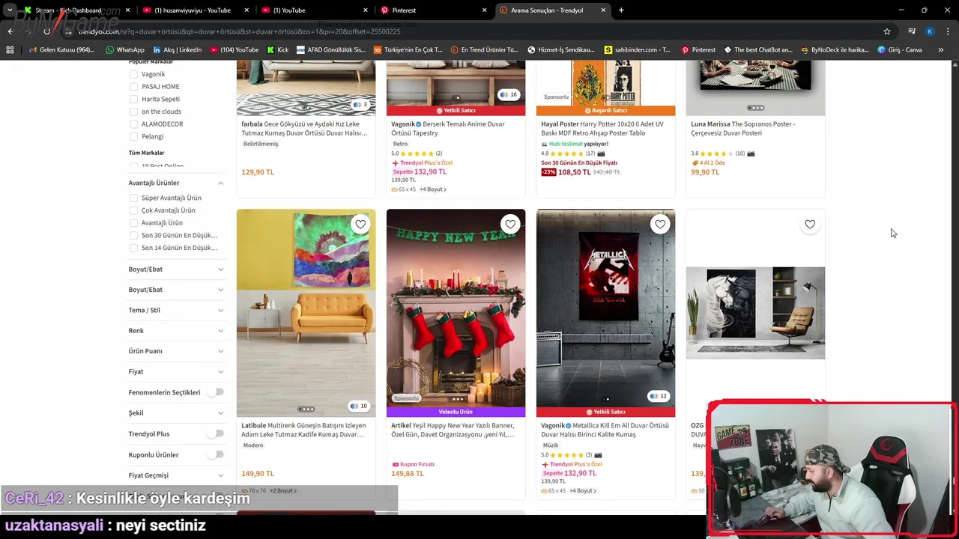
Task: Bookmark this page with the star icon
Action: point(887,31)
